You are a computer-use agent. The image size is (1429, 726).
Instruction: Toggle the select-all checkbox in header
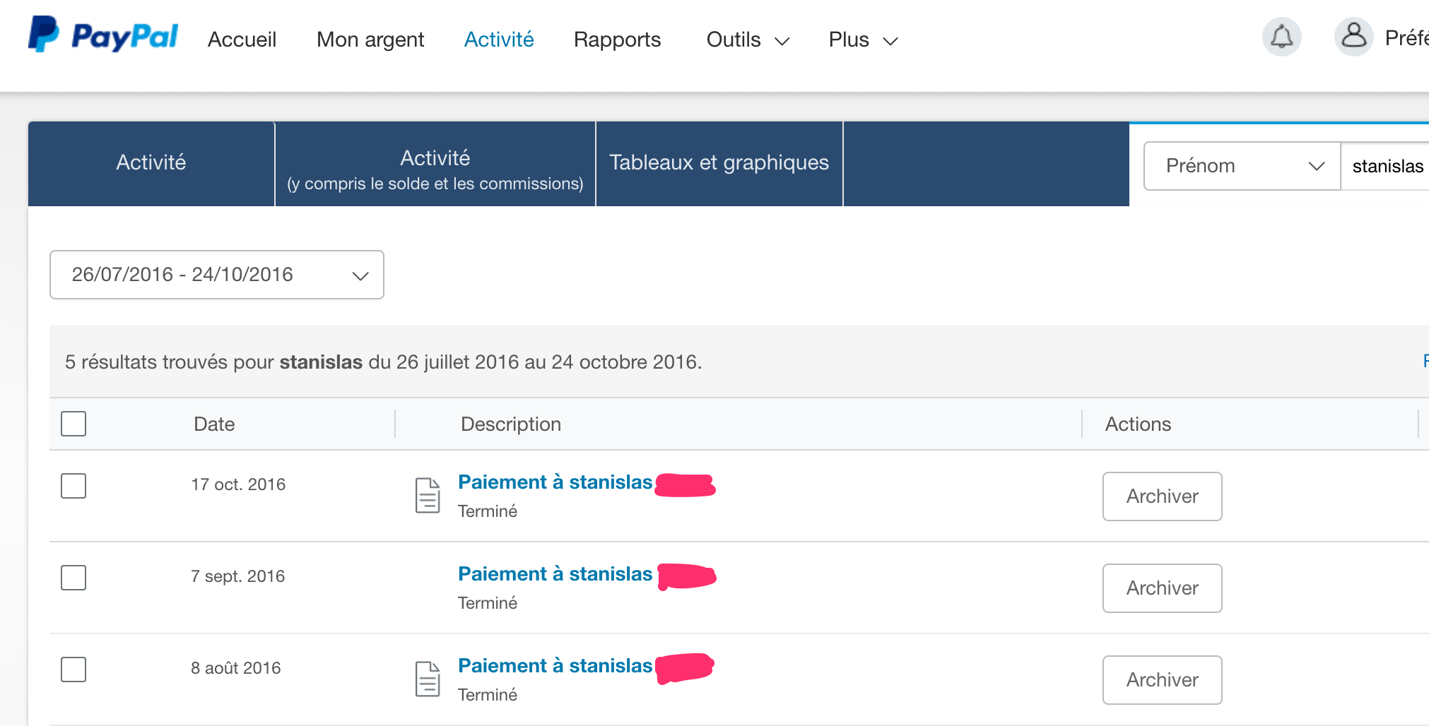pos(73,424)
